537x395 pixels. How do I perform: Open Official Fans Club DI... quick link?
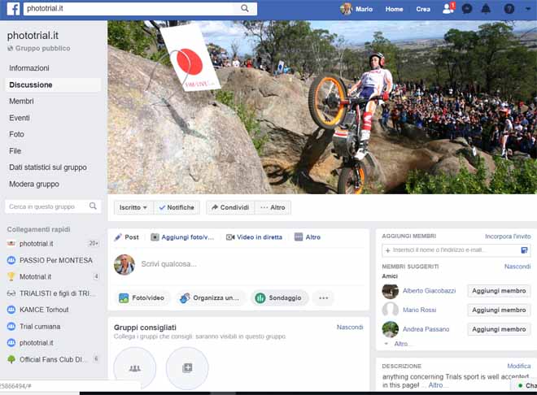(53, 359)
